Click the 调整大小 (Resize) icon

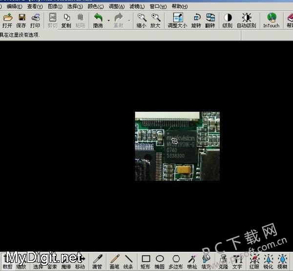coord(178,18)
